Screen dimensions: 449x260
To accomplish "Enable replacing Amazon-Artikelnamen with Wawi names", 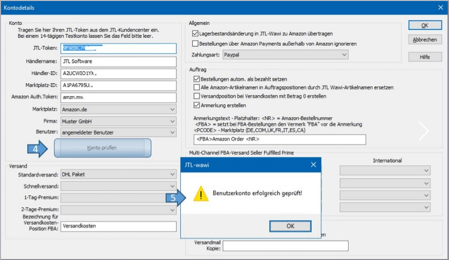I will tap(197, 87).
